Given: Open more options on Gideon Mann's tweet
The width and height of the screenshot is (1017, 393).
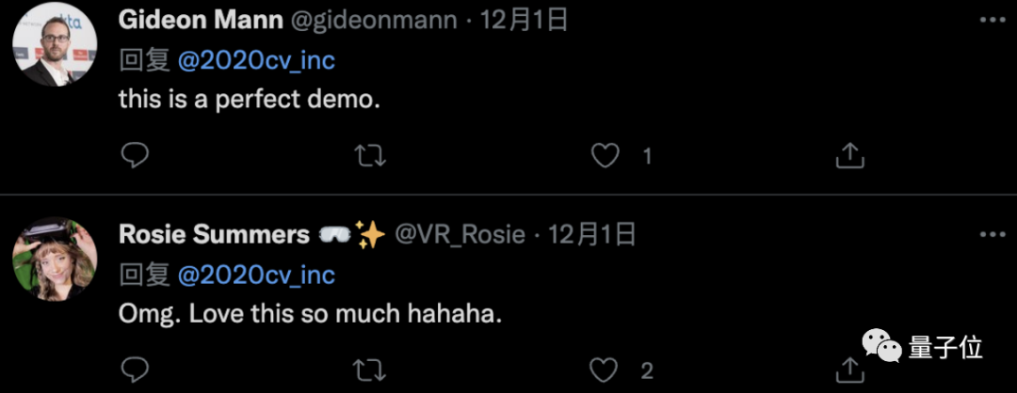Looking at the screenshot, I should click(993, 20).
